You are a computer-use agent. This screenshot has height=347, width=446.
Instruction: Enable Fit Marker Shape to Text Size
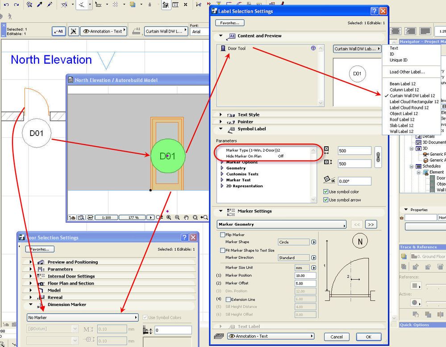point(223,250)
